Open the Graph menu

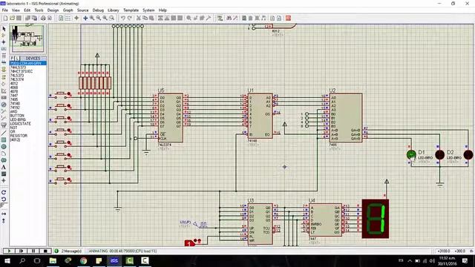[68, 10]
